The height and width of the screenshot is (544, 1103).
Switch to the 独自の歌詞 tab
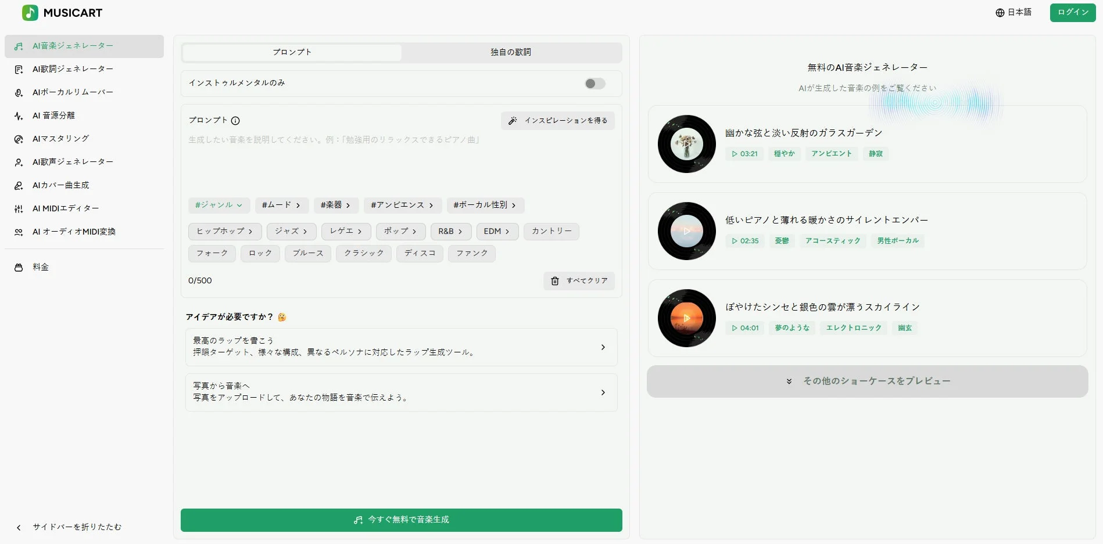tap(511, 52)
